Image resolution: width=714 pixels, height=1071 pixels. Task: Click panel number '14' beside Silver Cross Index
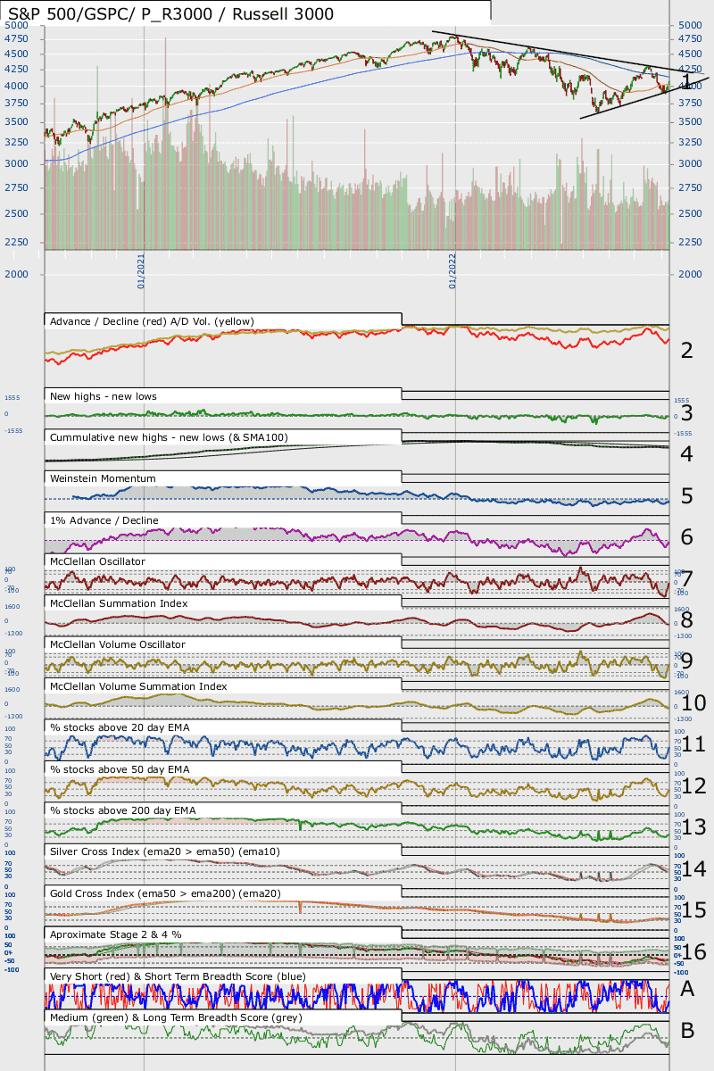coord(693,869)
